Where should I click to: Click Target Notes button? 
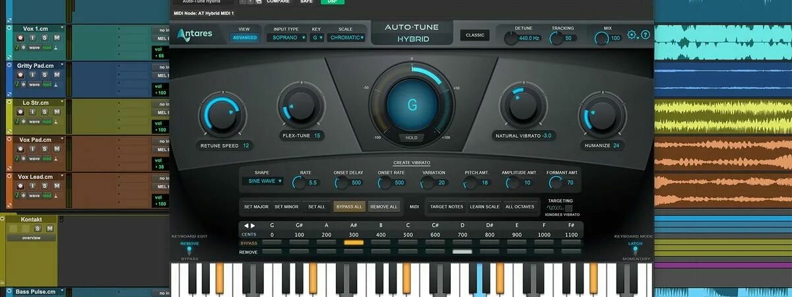(447, 207)
